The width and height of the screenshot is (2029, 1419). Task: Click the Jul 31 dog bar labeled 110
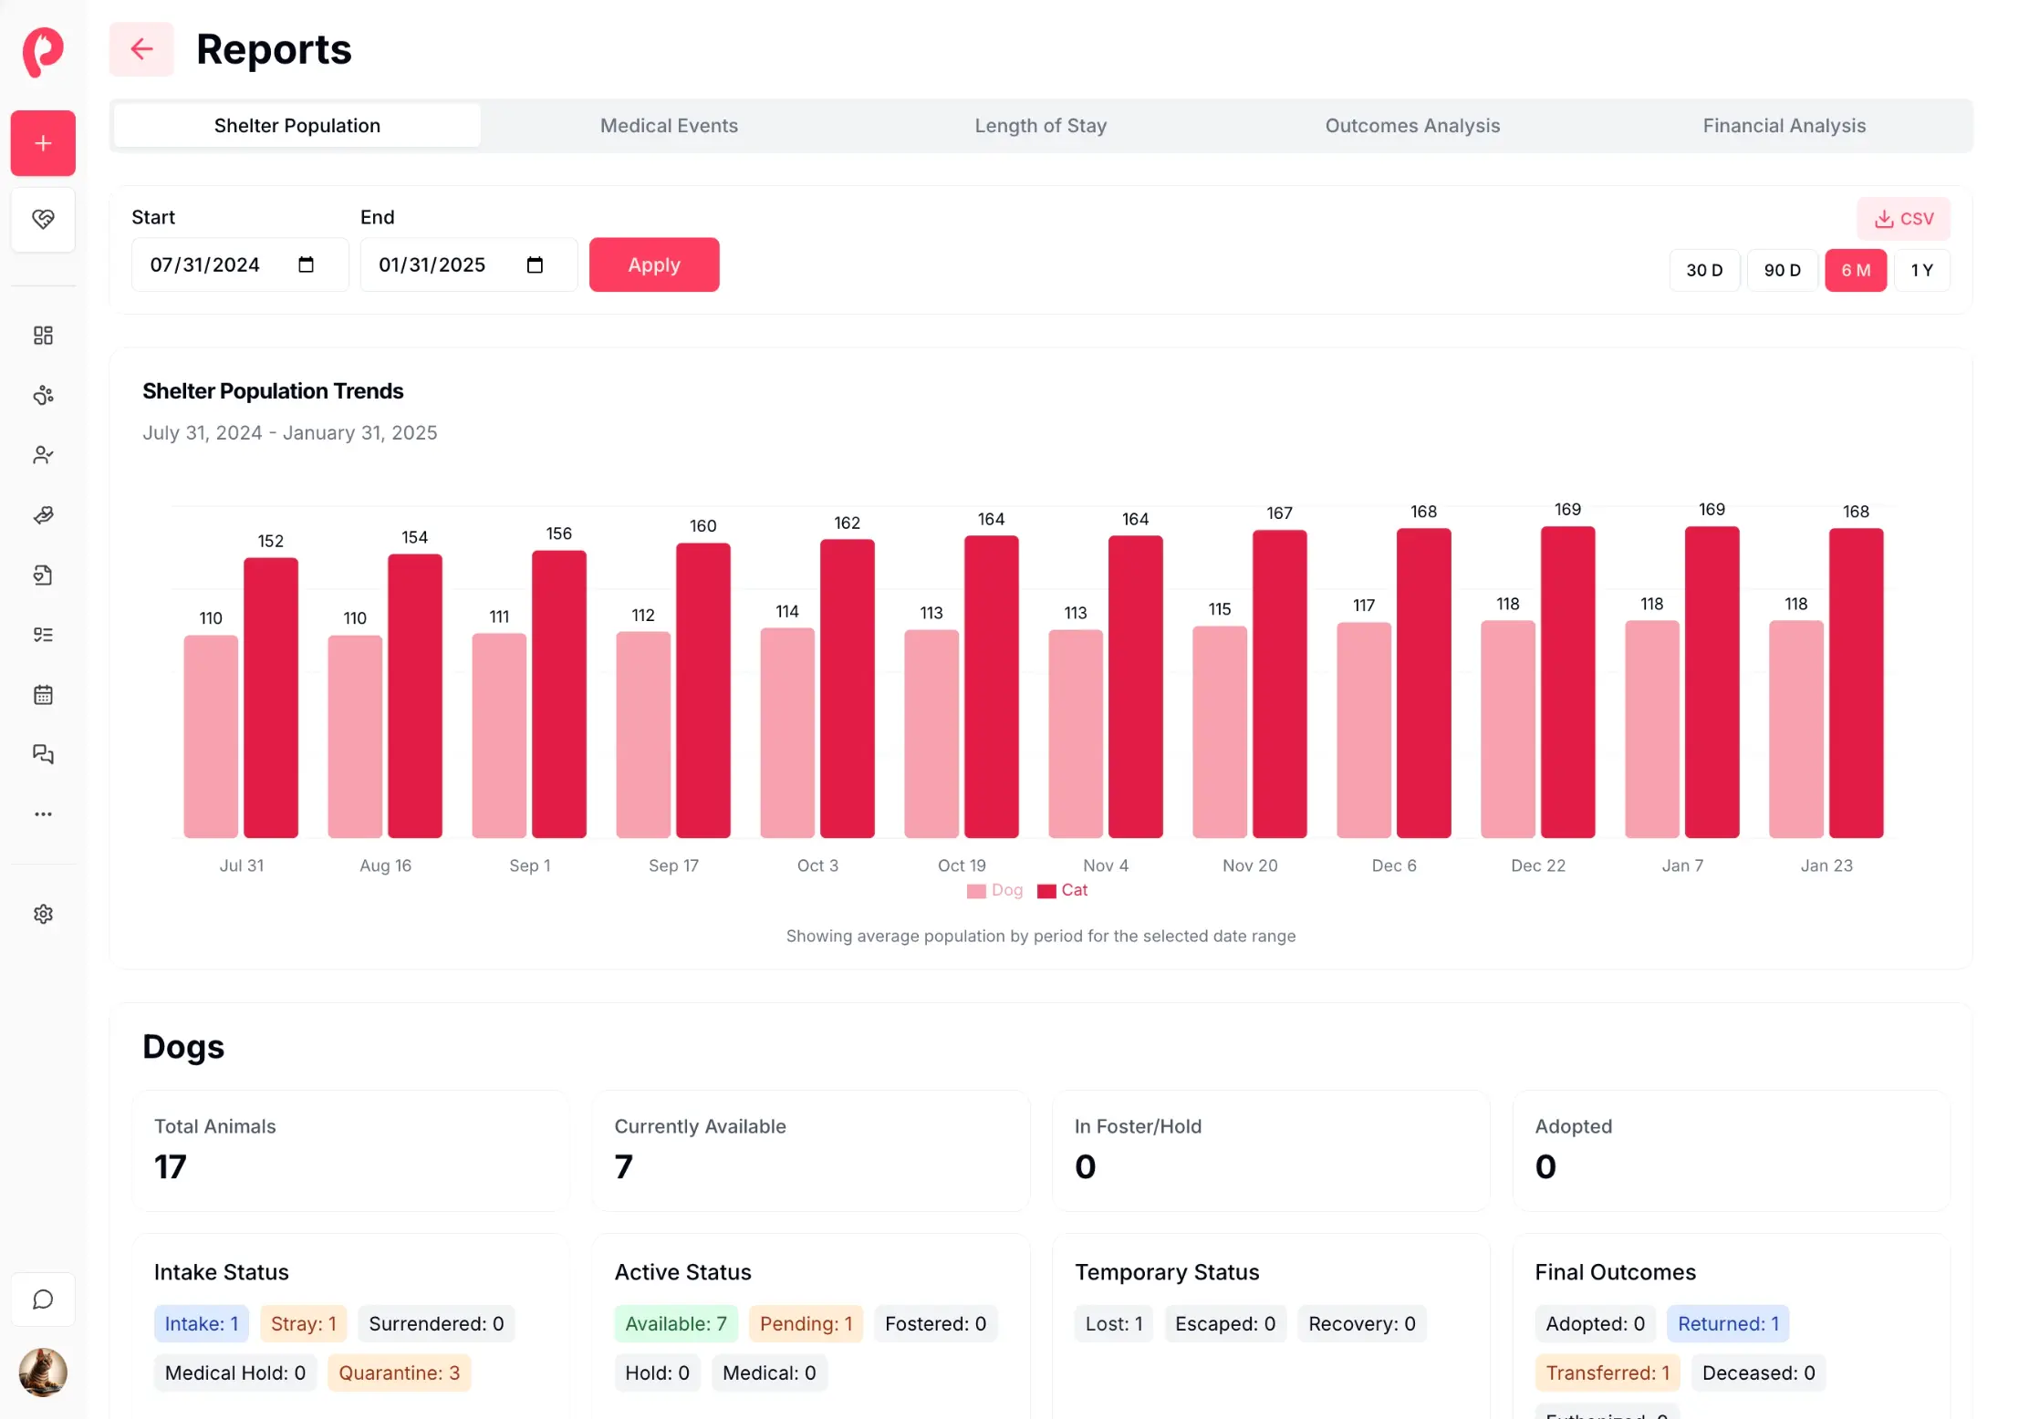coord(211,736)
